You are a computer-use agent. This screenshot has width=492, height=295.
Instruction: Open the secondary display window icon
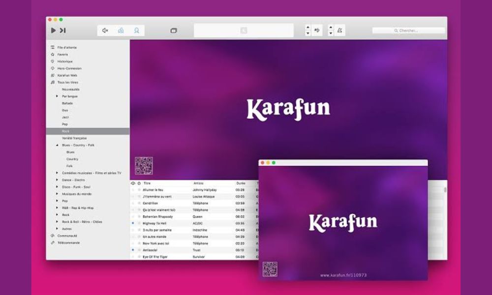click(174, 30)
